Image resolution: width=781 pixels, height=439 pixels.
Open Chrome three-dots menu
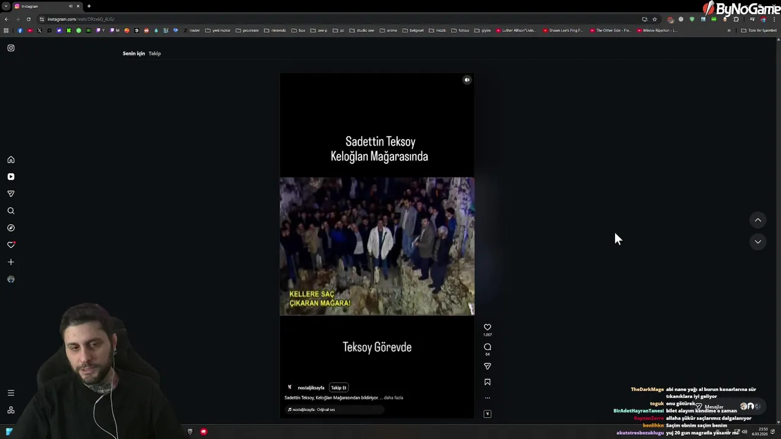tap(774, 19)
